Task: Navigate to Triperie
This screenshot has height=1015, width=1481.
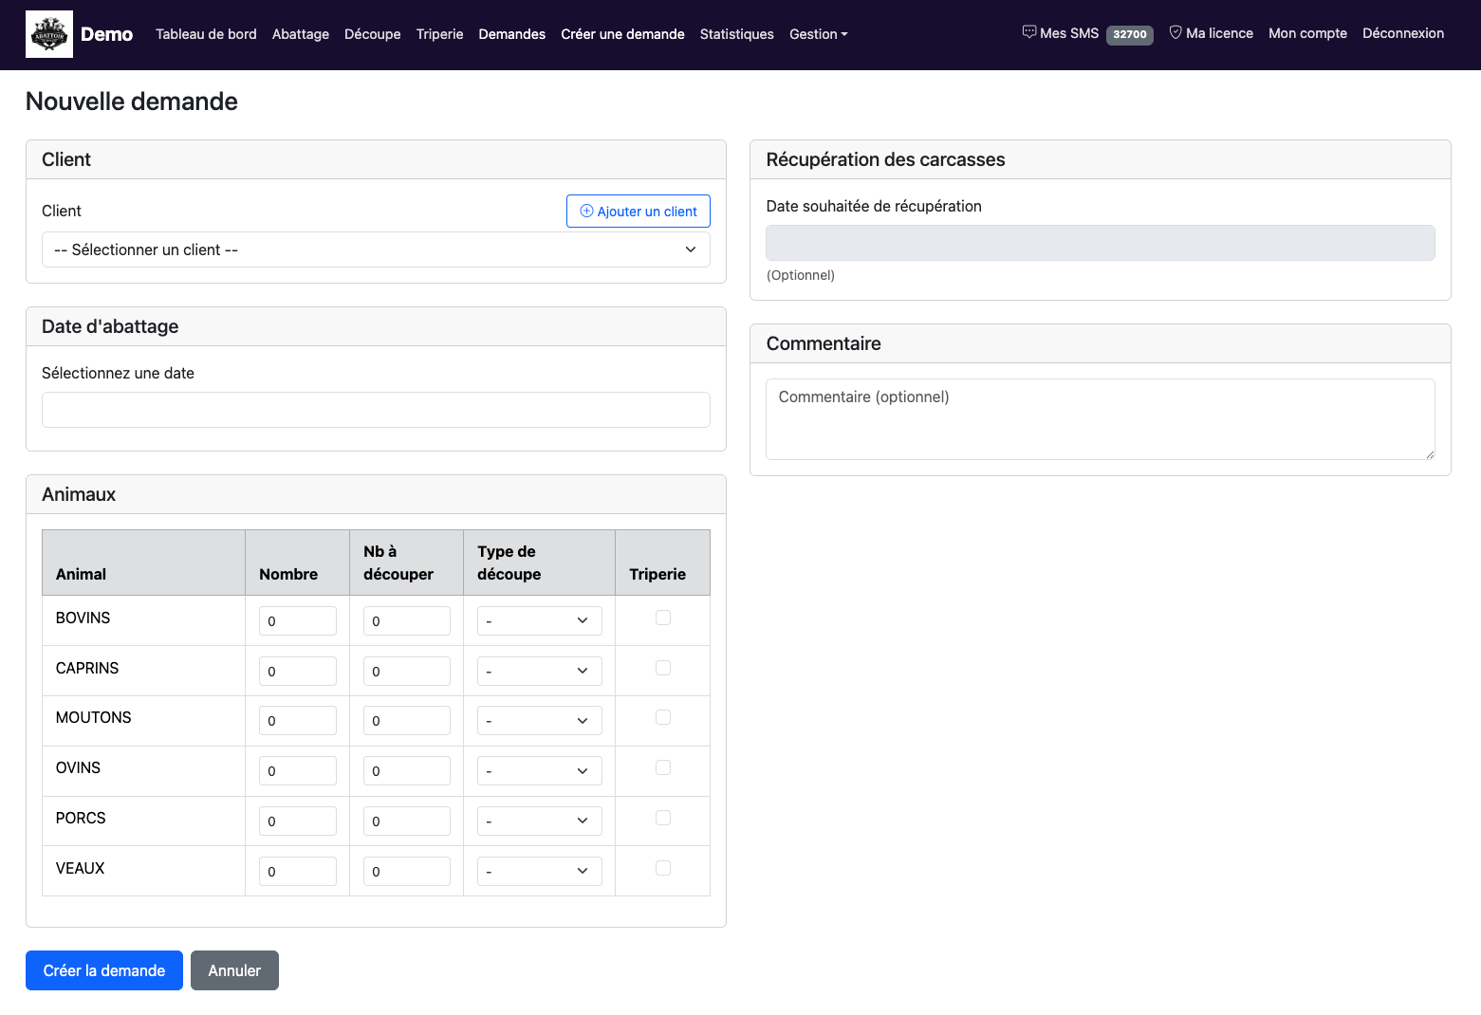Action: (x=440, y=34)
